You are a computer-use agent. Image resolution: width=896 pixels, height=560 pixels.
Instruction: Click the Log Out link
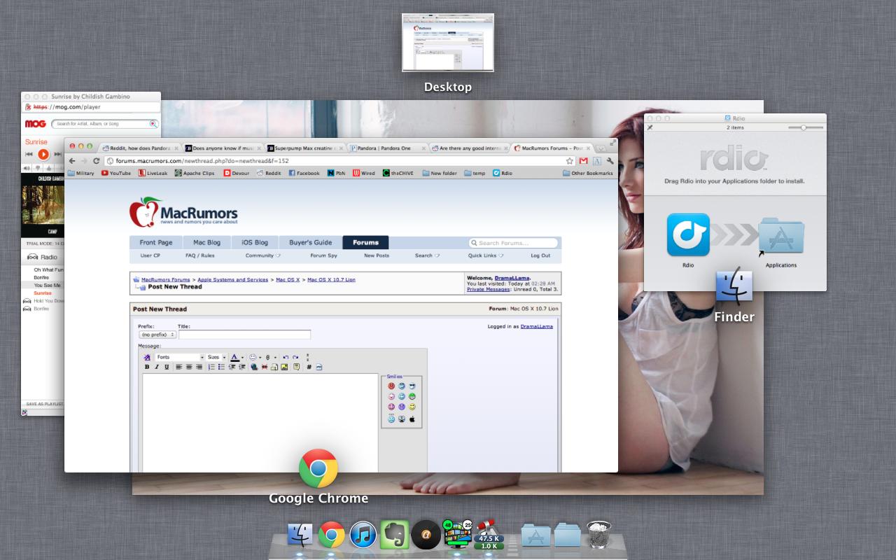point(540,255)
